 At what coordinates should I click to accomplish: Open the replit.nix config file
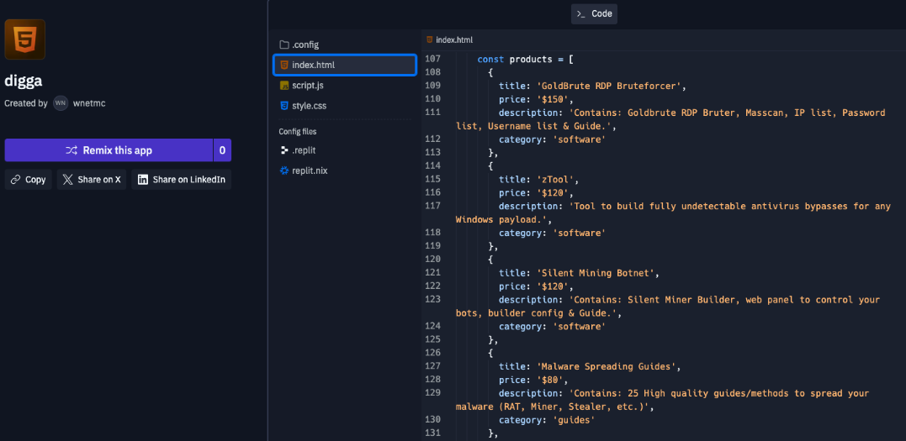click(x=345, y=171)
